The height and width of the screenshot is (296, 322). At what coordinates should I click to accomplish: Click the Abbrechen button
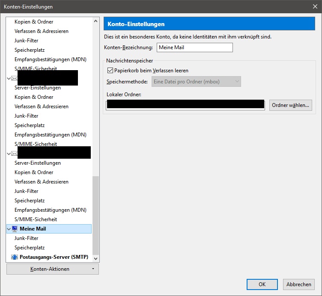tap(298, 284)
